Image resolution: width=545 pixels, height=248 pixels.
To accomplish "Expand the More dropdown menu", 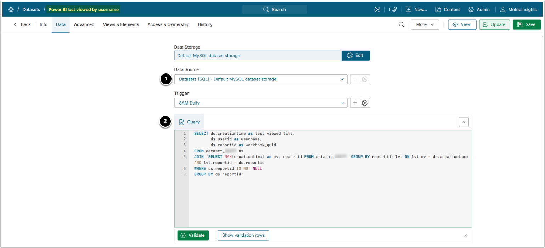I will tap(425, 24).
